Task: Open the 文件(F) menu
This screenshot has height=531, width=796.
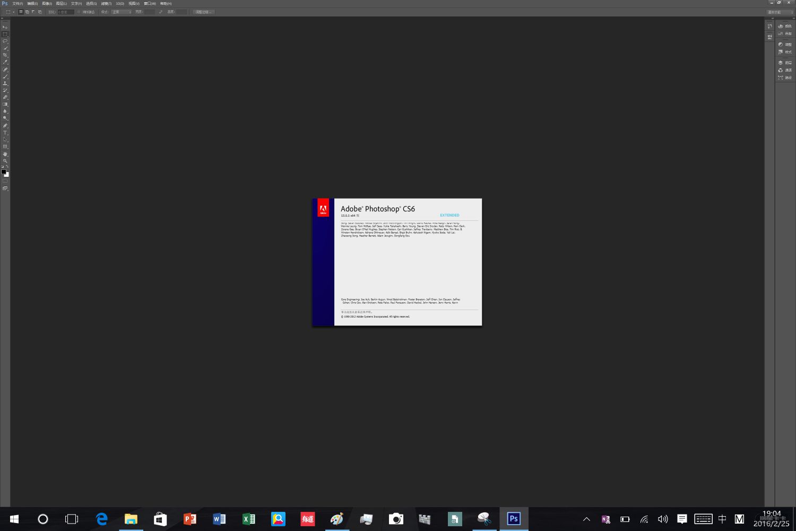Action: [18, 4]
